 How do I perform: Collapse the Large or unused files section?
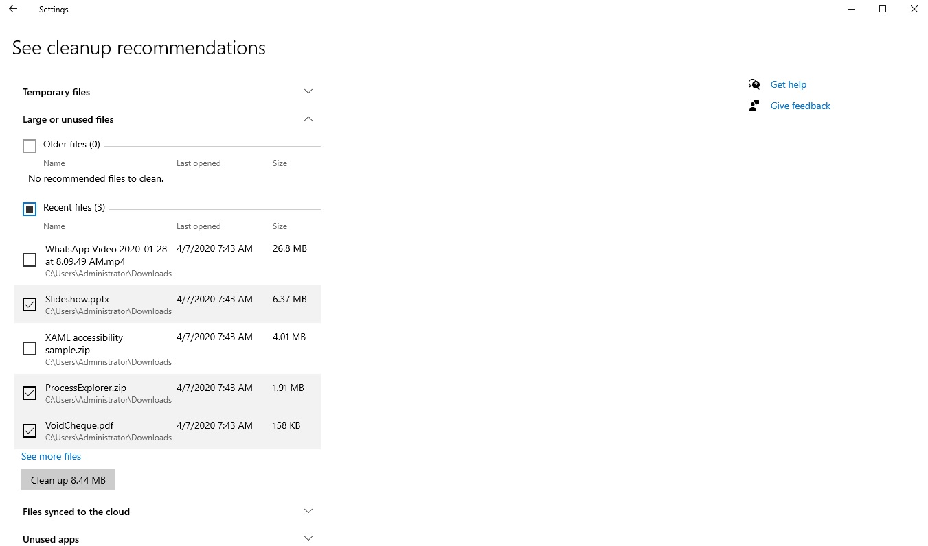coord(308,119)
